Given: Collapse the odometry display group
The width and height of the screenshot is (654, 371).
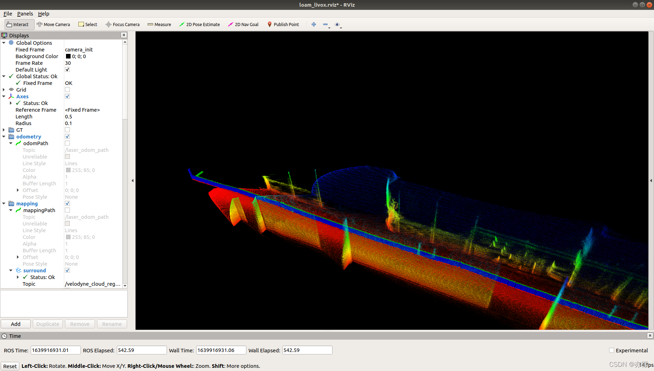Looking at the screenshot, I should [4, 136].
